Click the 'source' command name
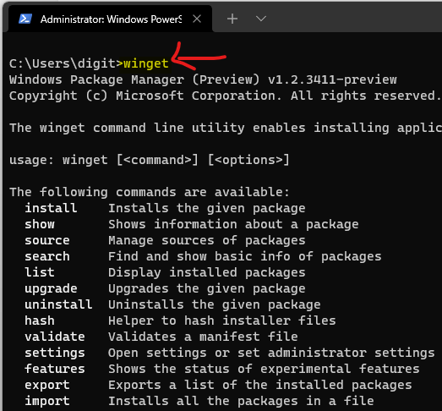The image size is (442, 411). [x=47, y=240]
